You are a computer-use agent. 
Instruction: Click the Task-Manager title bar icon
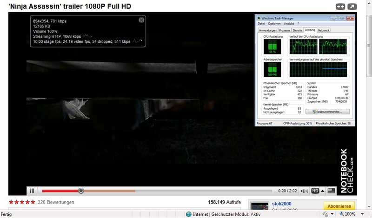coord(259,18)
